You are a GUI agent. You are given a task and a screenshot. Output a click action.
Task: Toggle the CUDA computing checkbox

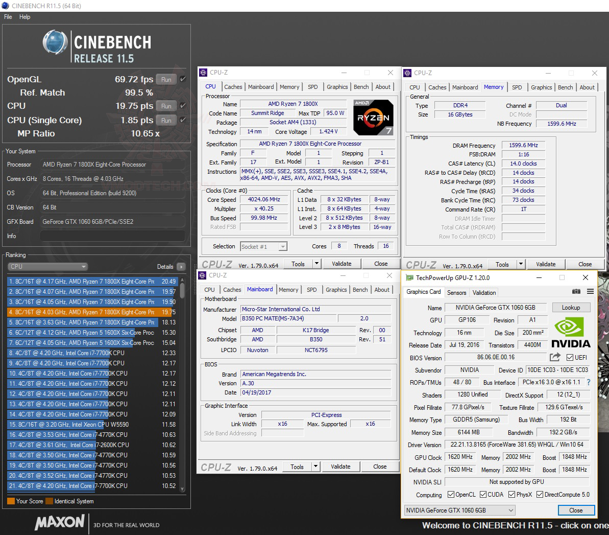point(483,495)
